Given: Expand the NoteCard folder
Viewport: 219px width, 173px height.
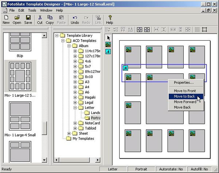Looking at the screenshot, I should click(x=75, y=123).
